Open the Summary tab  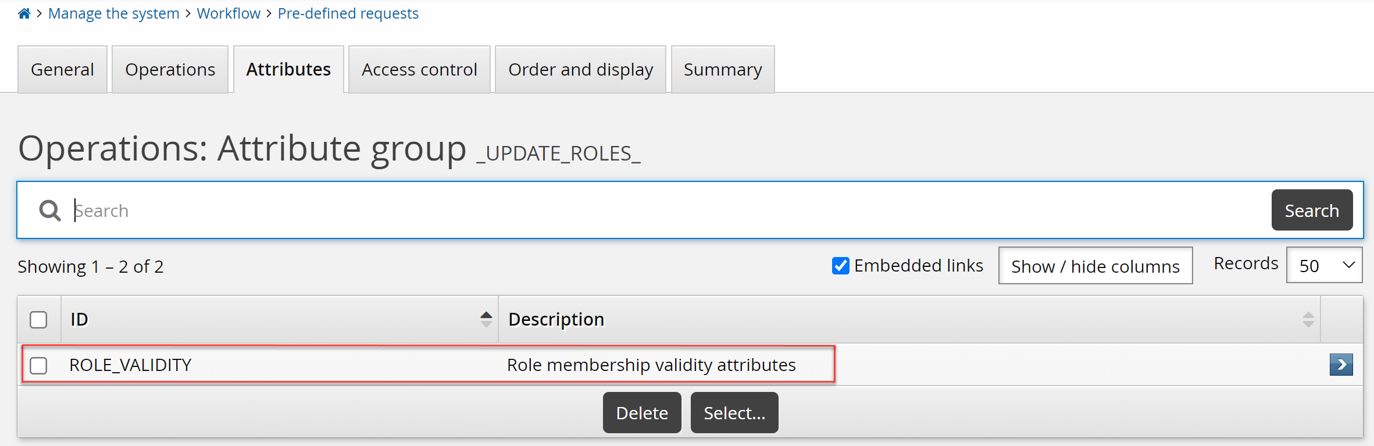click(x=722, y=69)
